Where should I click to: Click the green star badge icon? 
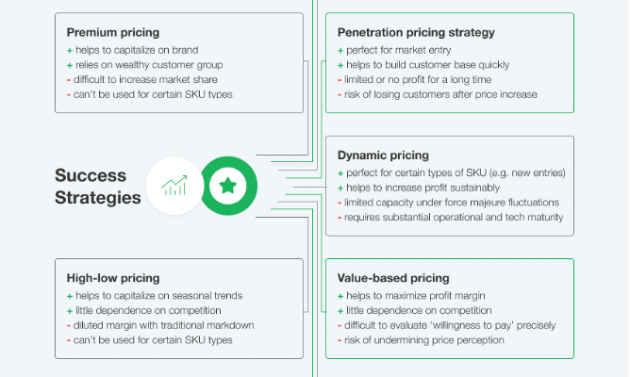[x=227, y=186]
